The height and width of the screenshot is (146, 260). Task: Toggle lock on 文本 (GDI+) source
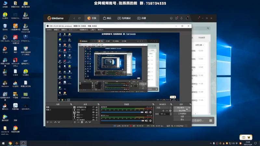pyautogui.click(x=97, y=110)
